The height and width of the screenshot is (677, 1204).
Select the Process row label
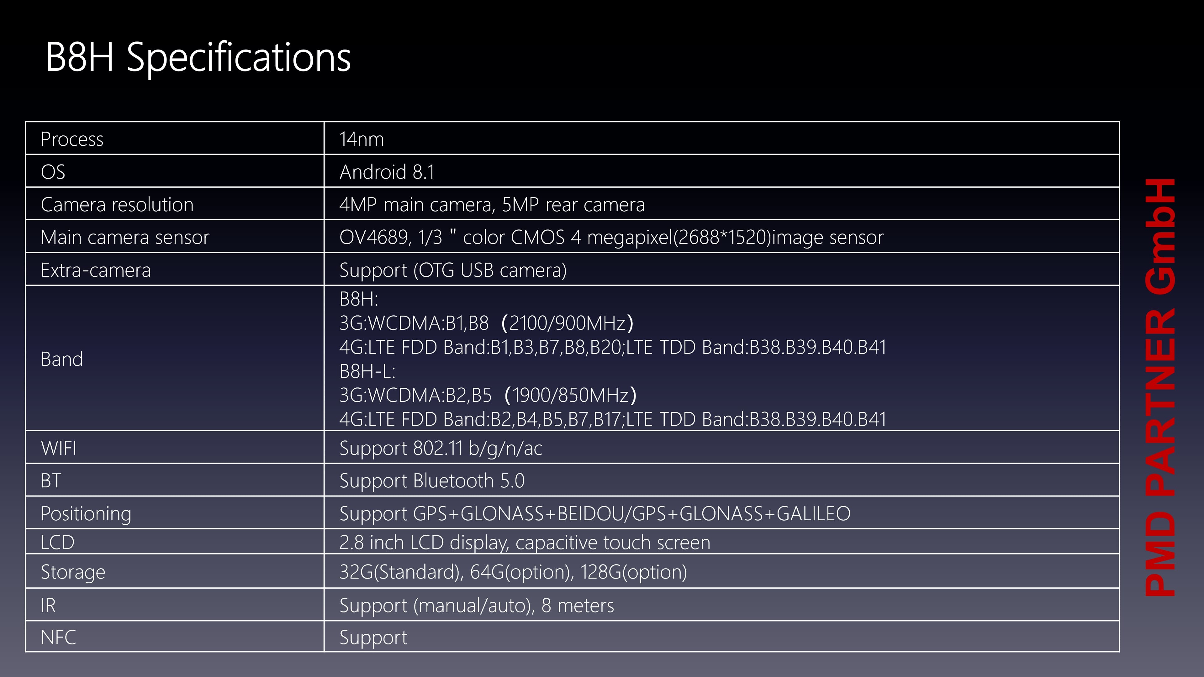pos(72,139)
